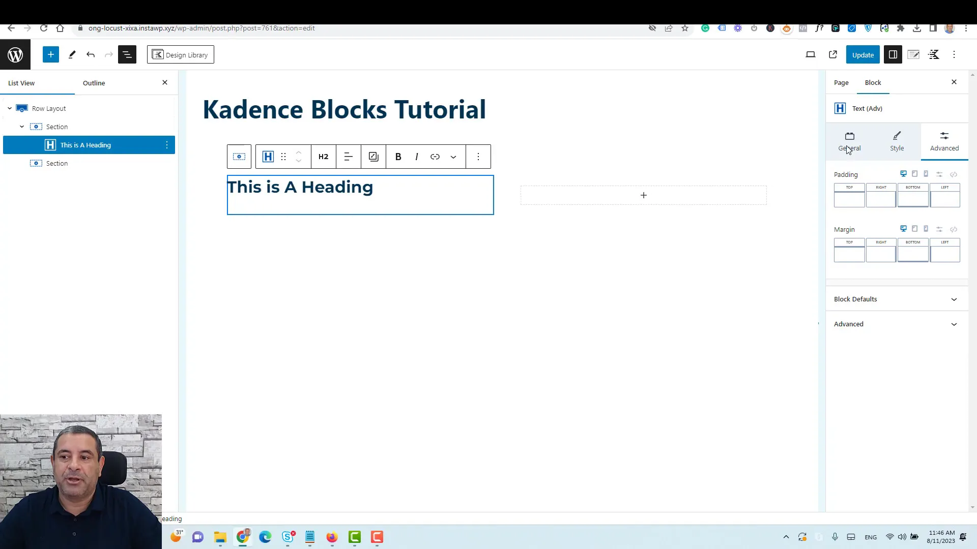Image resolution: width=977 pixels, height=549 pixels.
Task: Switch to the List View tab
Action: click(21, 83)
